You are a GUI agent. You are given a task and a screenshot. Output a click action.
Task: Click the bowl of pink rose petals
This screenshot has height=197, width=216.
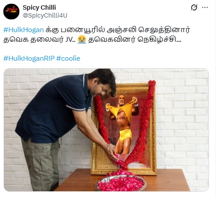[120, 183]
